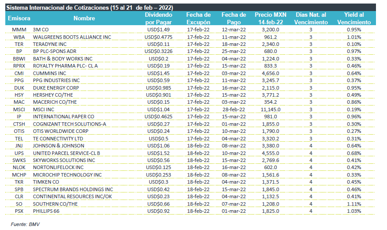Select 'CONTINENTAL RESOURCES INC/OK'
Screen dimensions: 387x230
[x=72, y=197]
